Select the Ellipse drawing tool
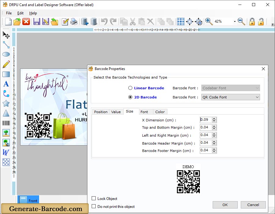This screenshot has width=275, height=214. pos(6,54)
